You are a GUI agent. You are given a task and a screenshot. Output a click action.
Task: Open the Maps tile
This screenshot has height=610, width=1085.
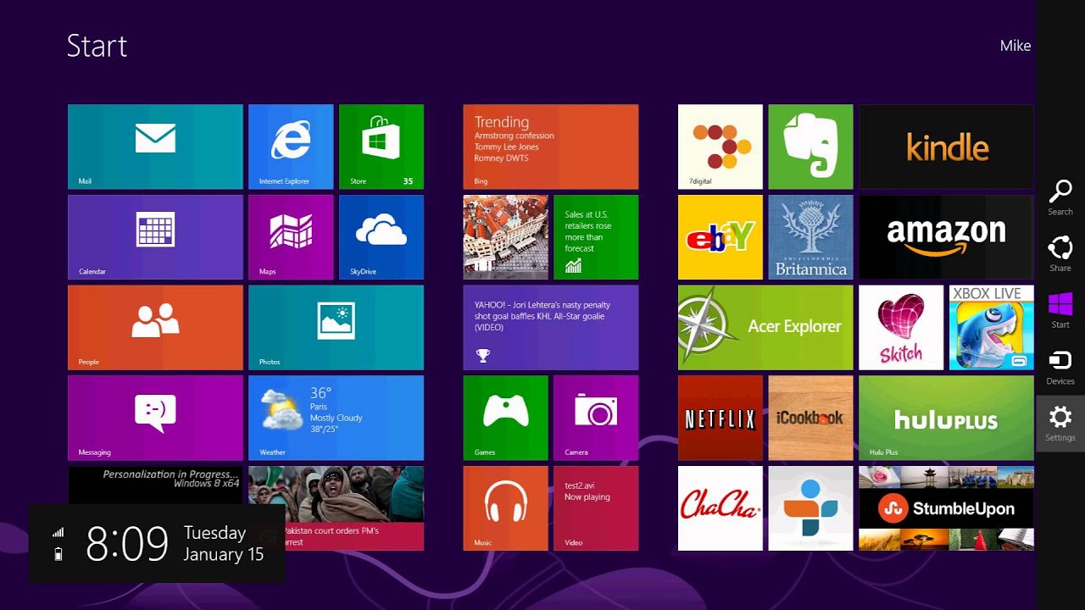tap(291, 237)
